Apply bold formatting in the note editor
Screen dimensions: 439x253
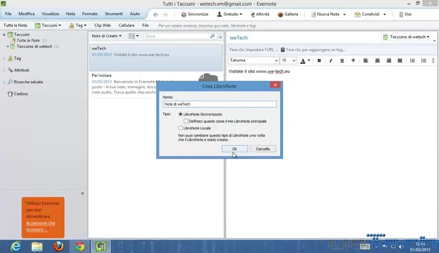pos(319,61)
